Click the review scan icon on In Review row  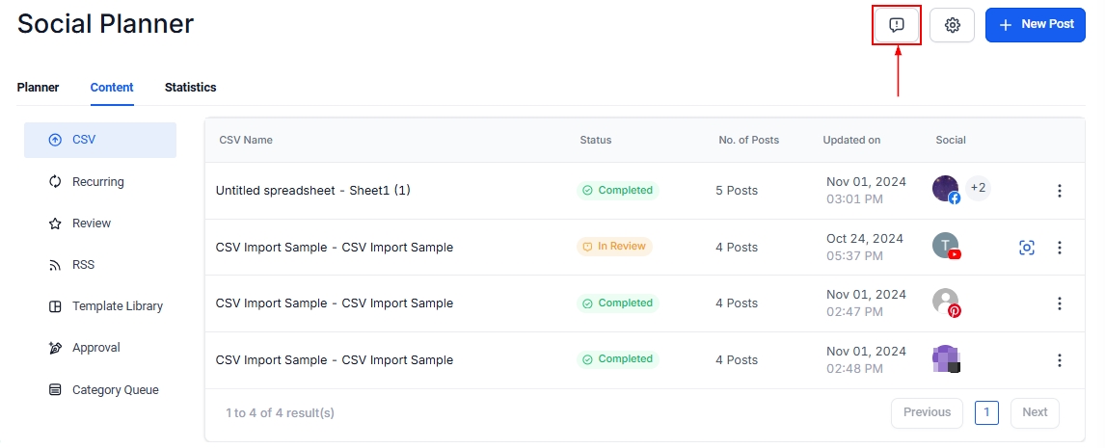(x=1027, y=248)
